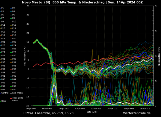This screenshot has width=161, height=117.
Task: Click the 28Apr 00z date tick label
Action: click(x=145, y=109)
